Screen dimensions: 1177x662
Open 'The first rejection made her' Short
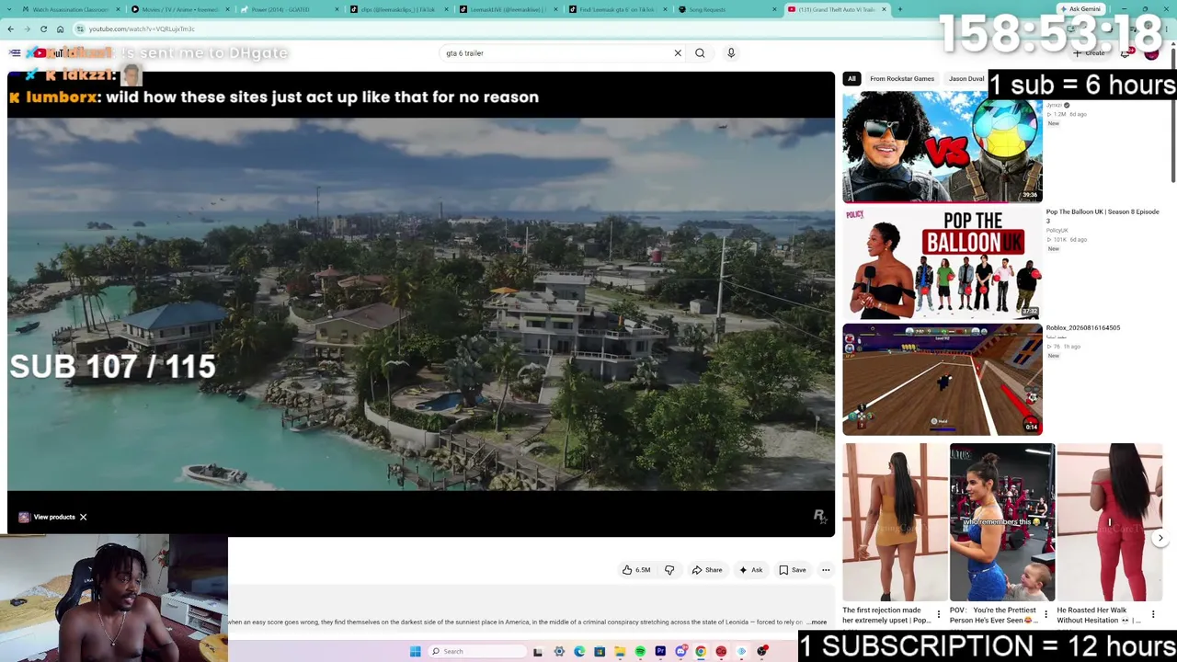896,522
